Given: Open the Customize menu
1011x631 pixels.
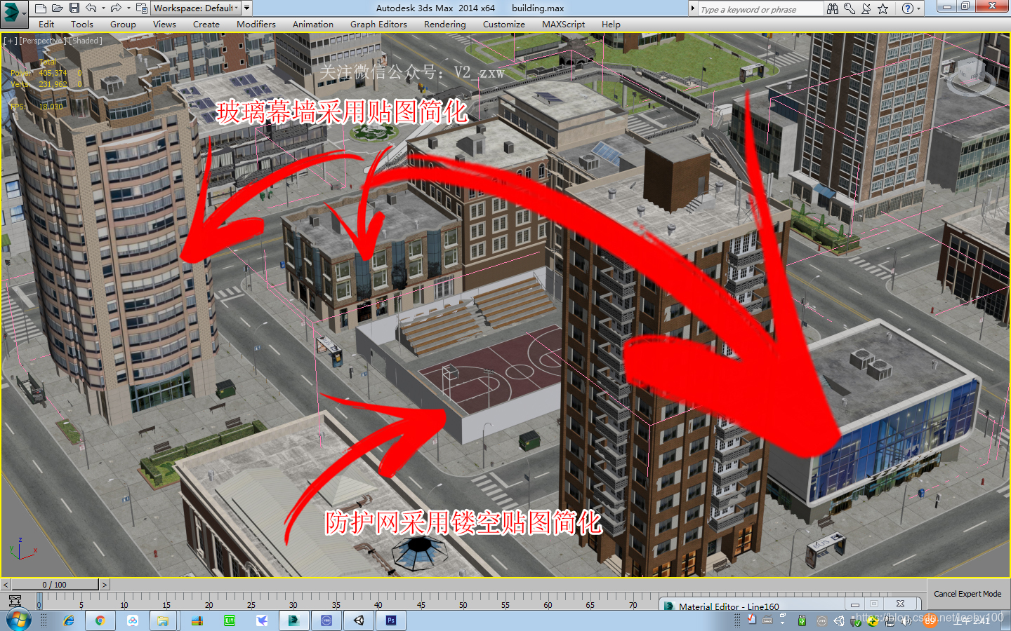Looking at the screenshot, I should point(503,25).
